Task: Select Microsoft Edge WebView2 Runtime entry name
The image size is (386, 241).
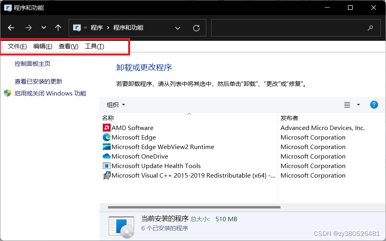Action: (x=163, y=147)
